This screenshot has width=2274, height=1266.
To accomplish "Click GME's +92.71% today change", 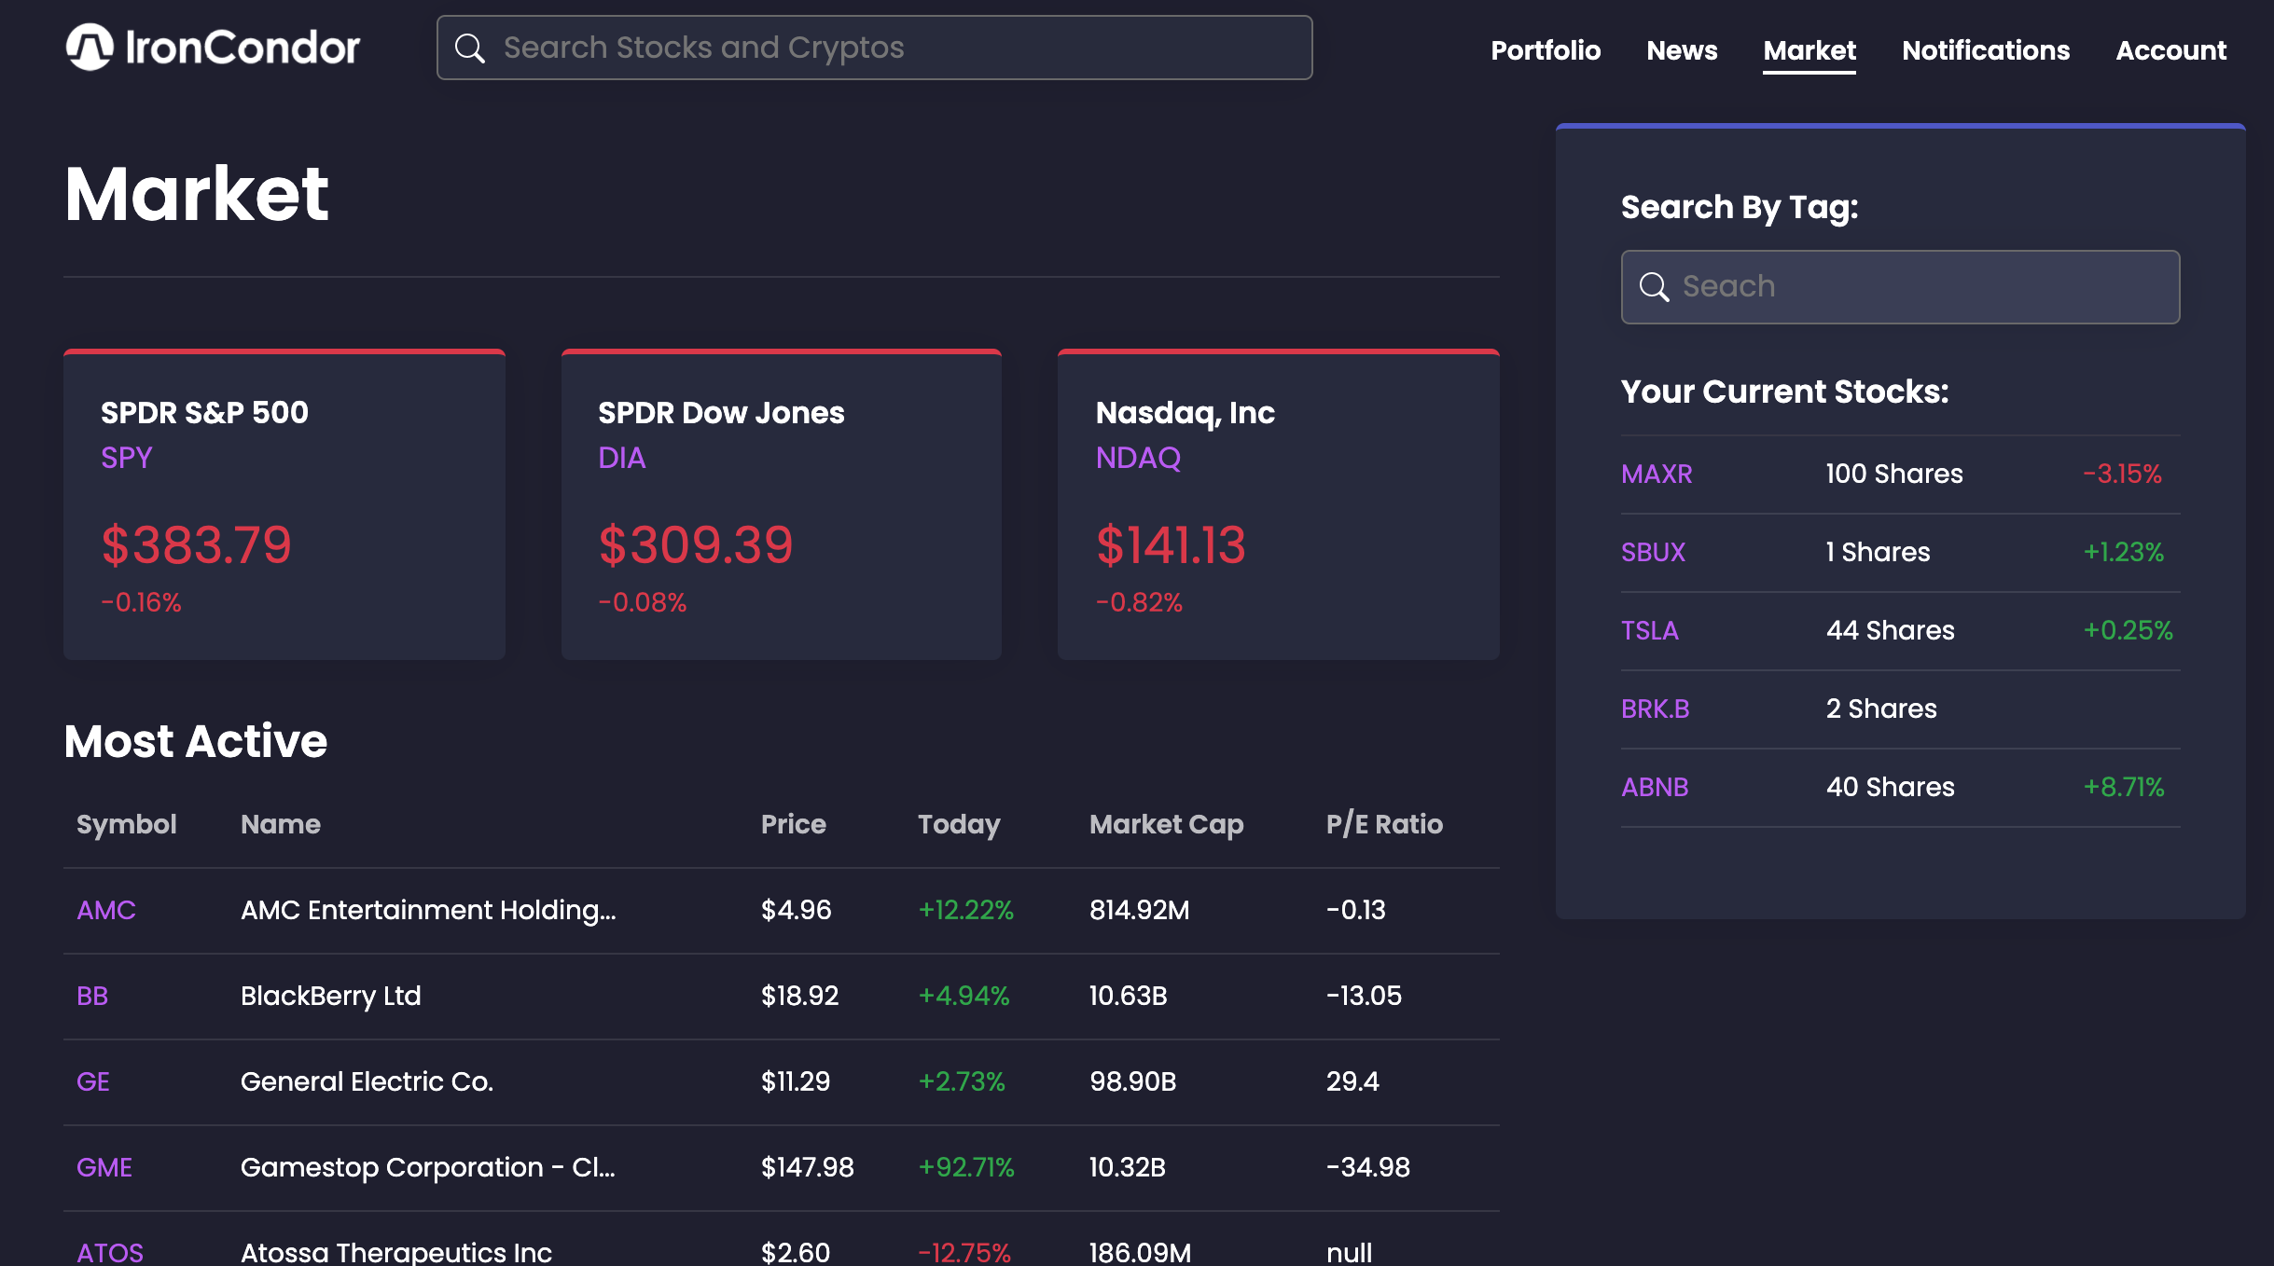I will click(965, 1167).
